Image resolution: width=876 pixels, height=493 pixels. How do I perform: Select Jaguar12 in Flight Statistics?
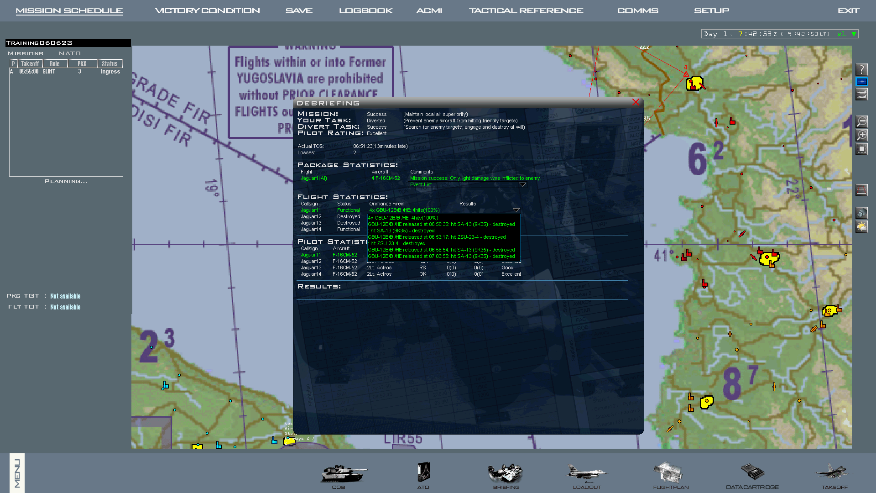(311, 216)
